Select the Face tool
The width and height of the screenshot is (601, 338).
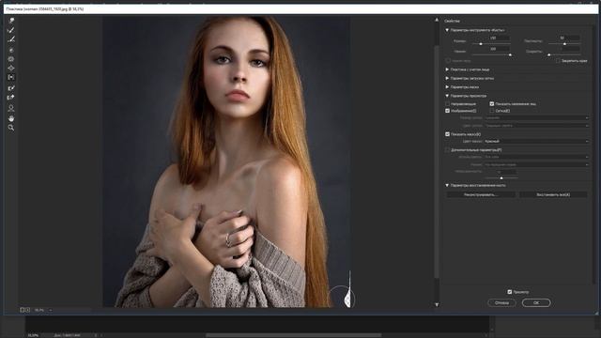click(x=11, y=109)
